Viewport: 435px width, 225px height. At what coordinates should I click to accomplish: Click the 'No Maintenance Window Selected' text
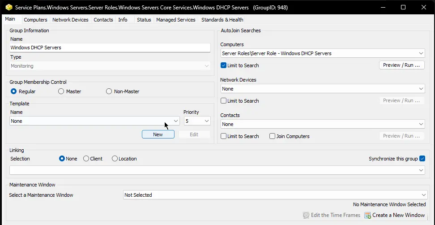click(389, 204)
